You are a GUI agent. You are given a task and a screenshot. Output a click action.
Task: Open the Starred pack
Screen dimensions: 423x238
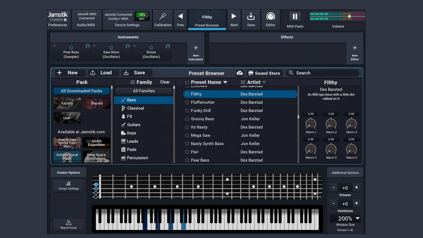click(x=96, y=103)
